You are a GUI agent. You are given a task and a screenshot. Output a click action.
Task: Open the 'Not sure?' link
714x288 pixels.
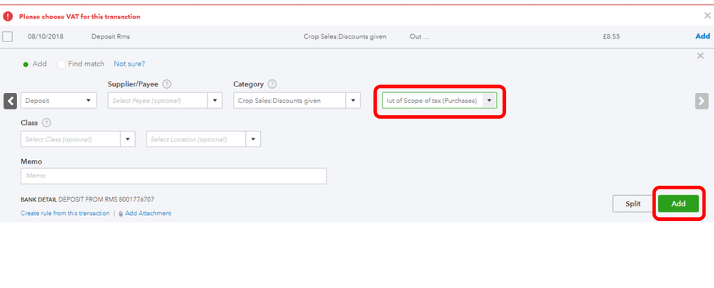coord(129,64)
